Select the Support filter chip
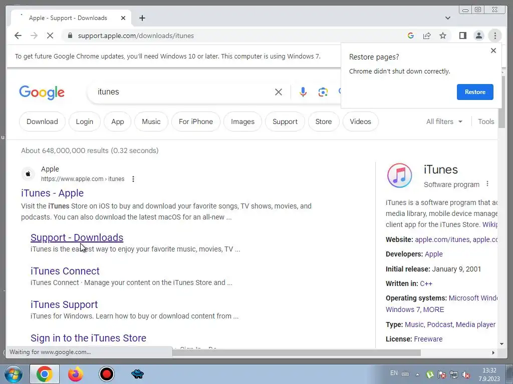Viewport: 513px width, 384px height. [285, 121]
